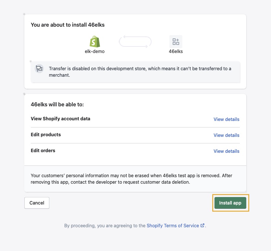Click the Shopify bag logo icon
Screen dimensions: 271x251
point(95,42)
